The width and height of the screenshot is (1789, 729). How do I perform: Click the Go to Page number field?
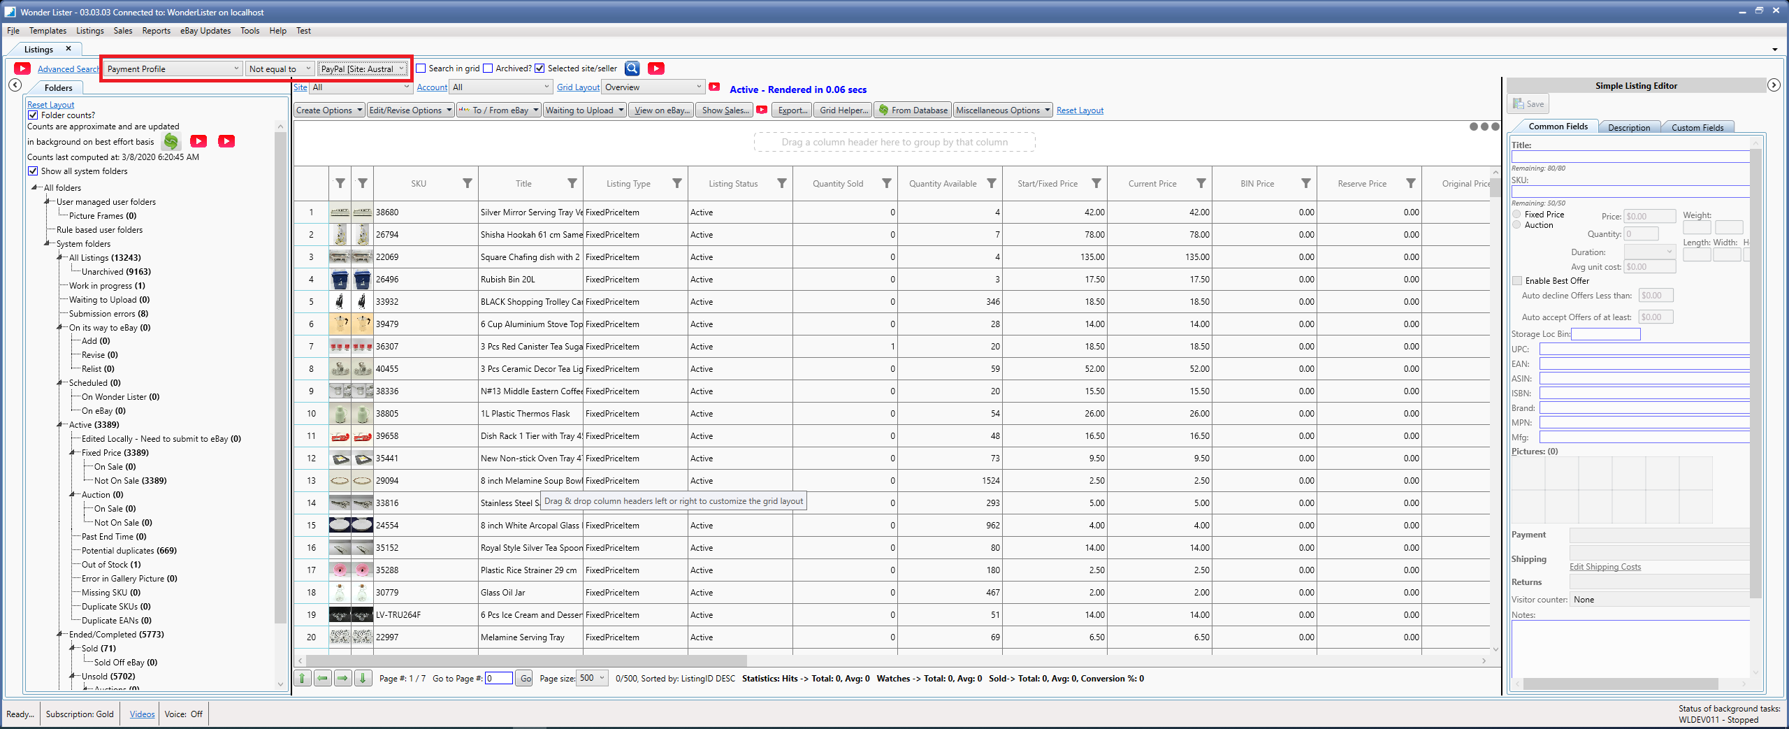click(499, 678)
